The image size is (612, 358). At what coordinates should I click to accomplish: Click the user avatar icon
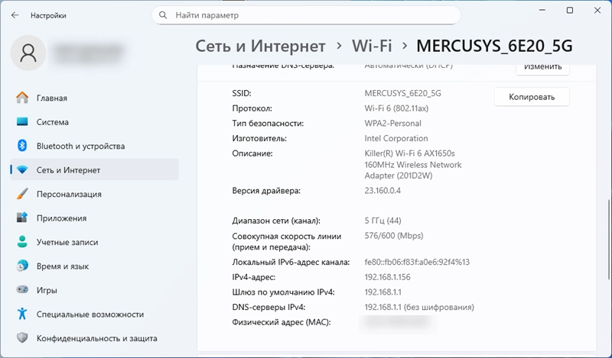tap(28, 53)
